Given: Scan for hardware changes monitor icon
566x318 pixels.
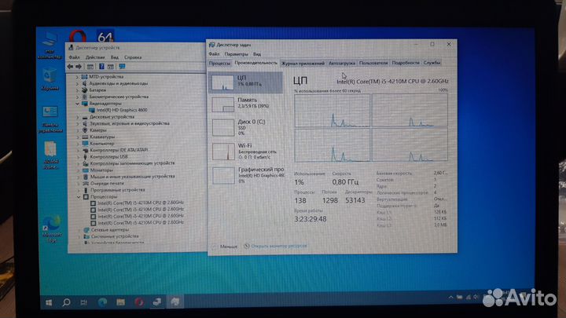Looking at the screenshot, I should (x=122, y=67).
